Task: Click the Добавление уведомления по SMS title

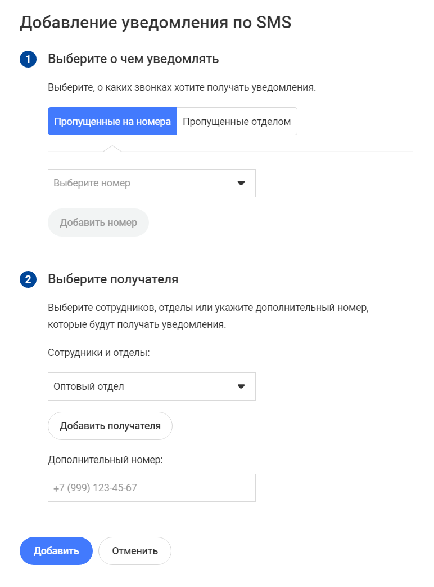Action: [155, 23]
